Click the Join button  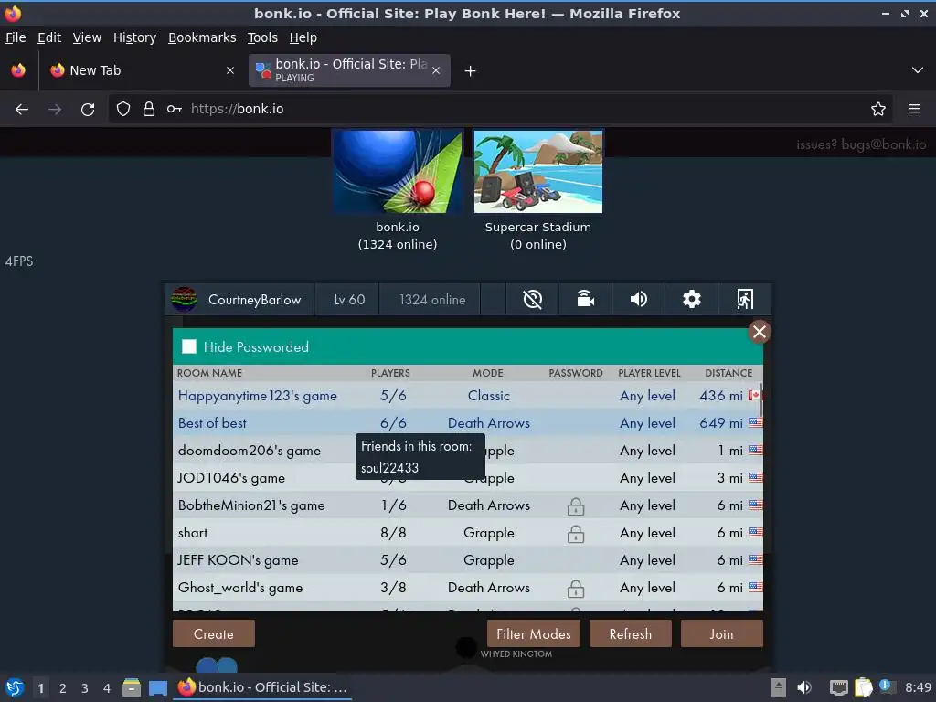[x=722, y=633]
